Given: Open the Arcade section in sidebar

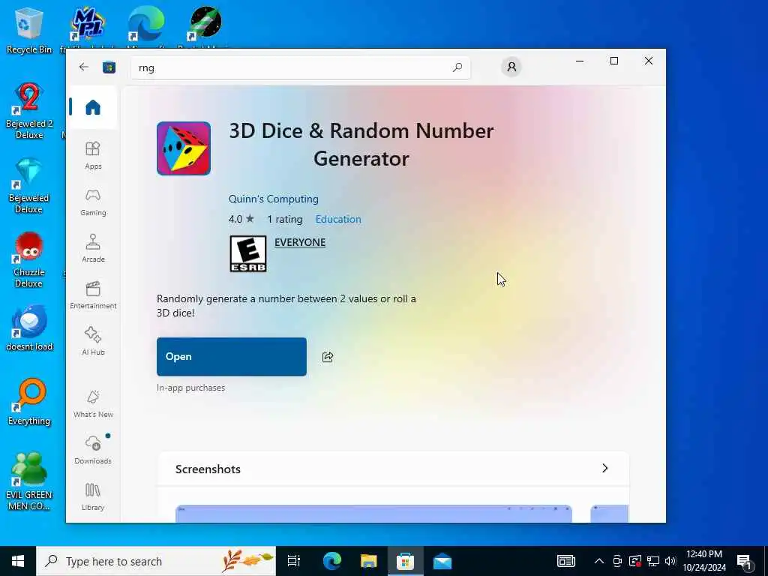Looking at the screenshot, I should coord(92,248).
